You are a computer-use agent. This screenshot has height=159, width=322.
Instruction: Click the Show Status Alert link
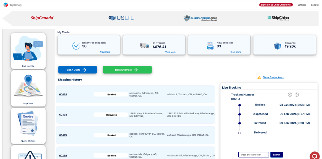273,77
